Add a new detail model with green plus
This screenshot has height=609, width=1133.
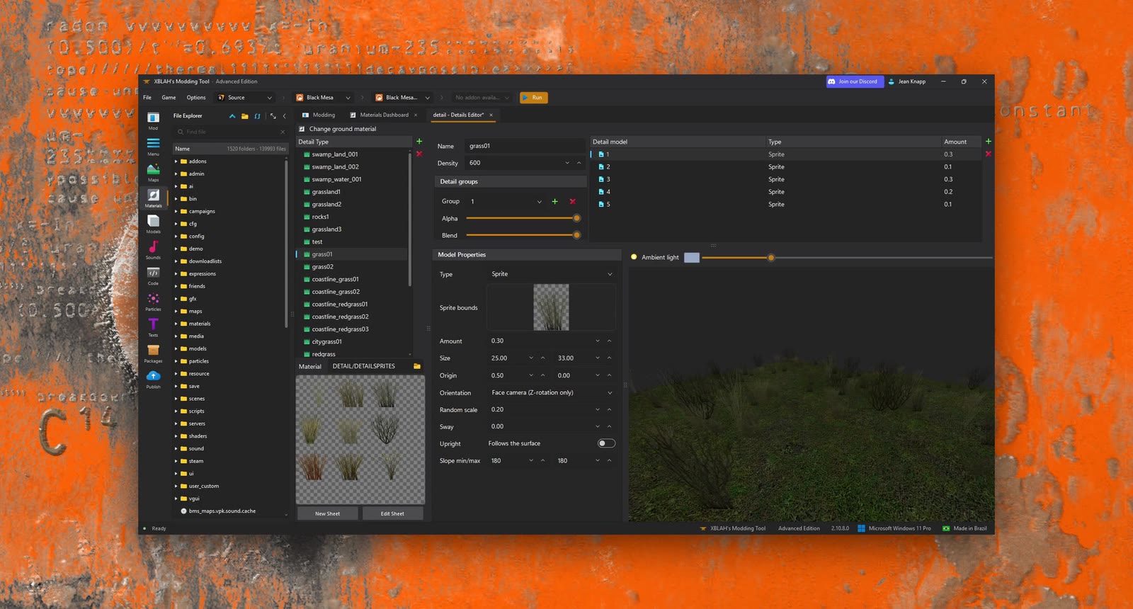coord(988,142)
